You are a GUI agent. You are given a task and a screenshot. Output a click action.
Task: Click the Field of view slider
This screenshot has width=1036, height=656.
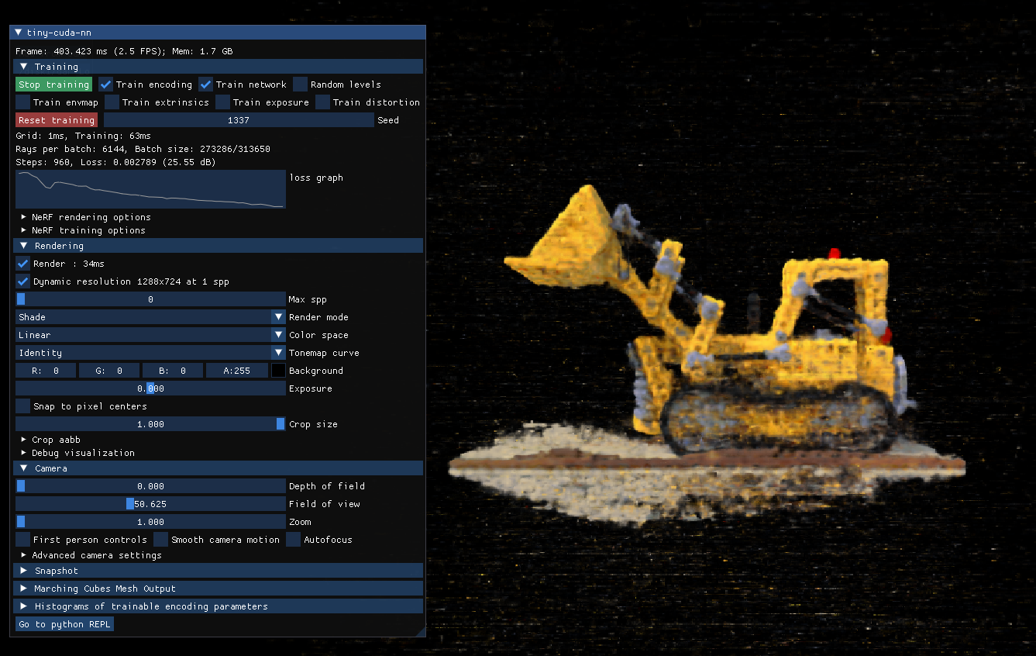[x=150, y=504]
